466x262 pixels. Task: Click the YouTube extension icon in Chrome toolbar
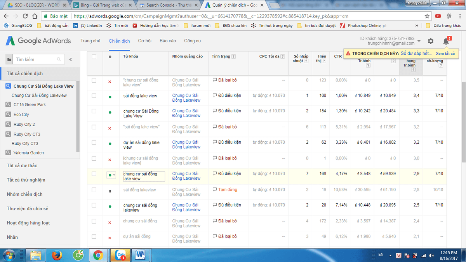coord(438,16)
